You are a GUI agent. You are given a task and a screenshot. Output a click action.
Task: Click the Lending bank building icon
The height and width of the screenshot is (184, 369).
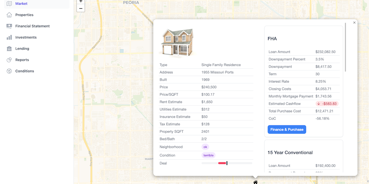coord(9,49)
